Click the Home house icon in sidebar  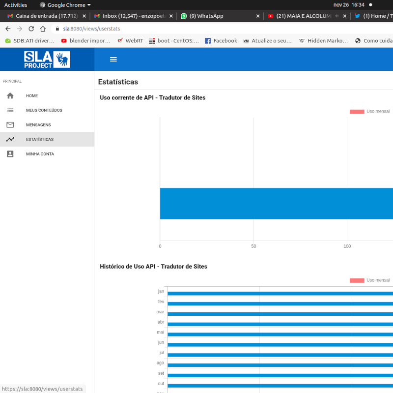(x=10, y=96)
